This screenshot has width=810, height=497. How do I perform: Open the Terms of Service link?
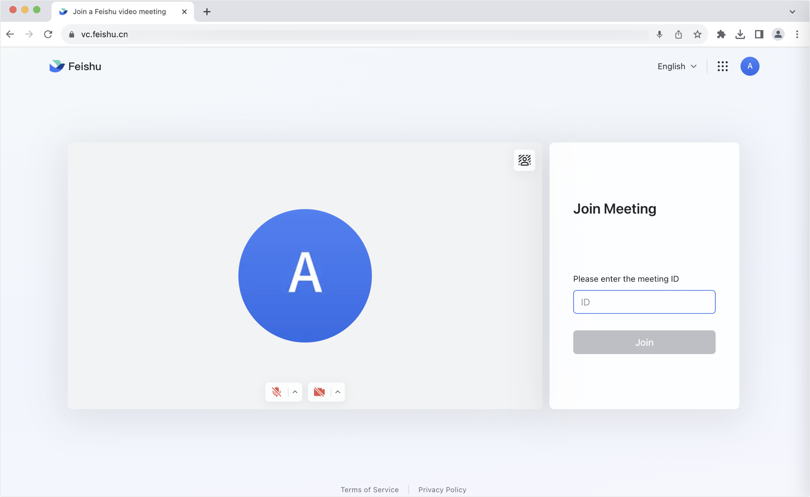click(x=369, y=490)
